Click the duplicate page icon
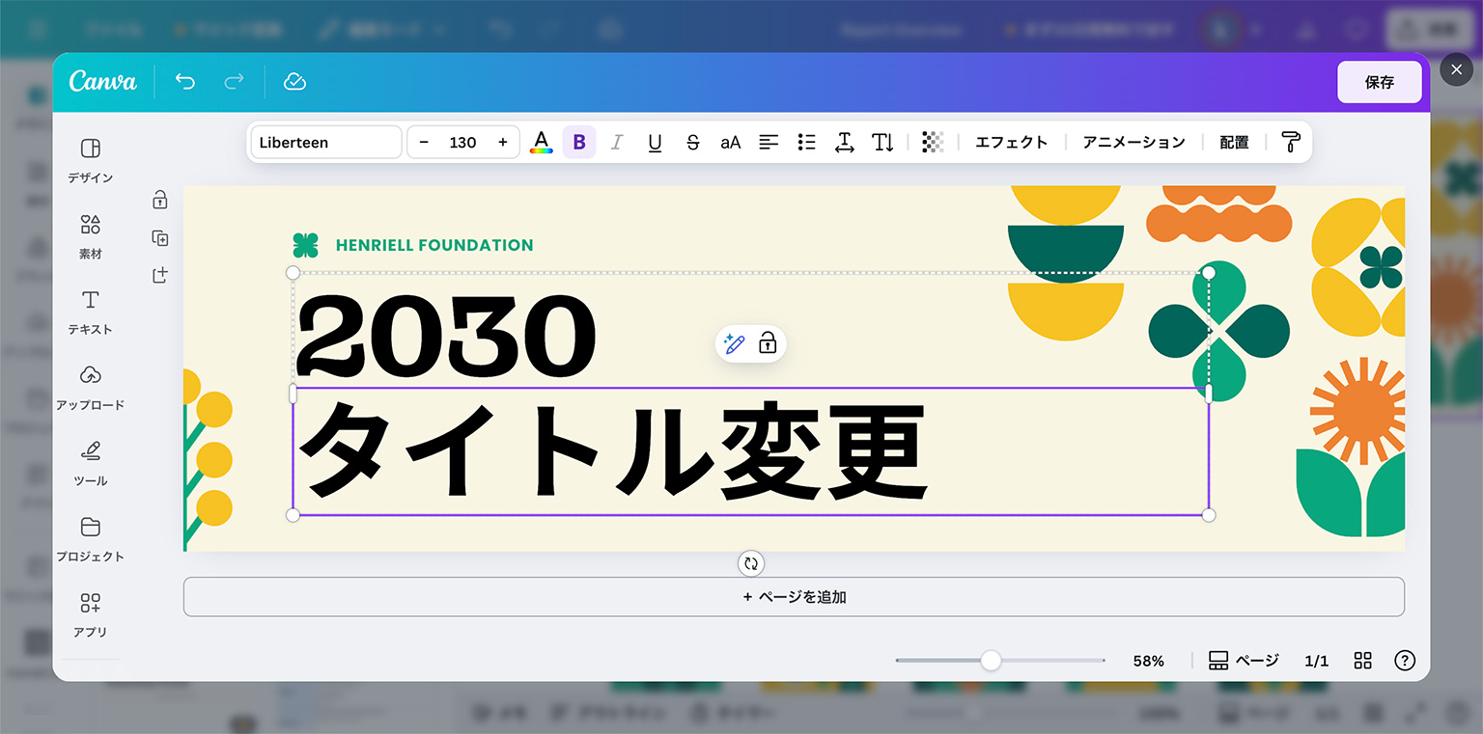1483x734 pixels. 160,238
